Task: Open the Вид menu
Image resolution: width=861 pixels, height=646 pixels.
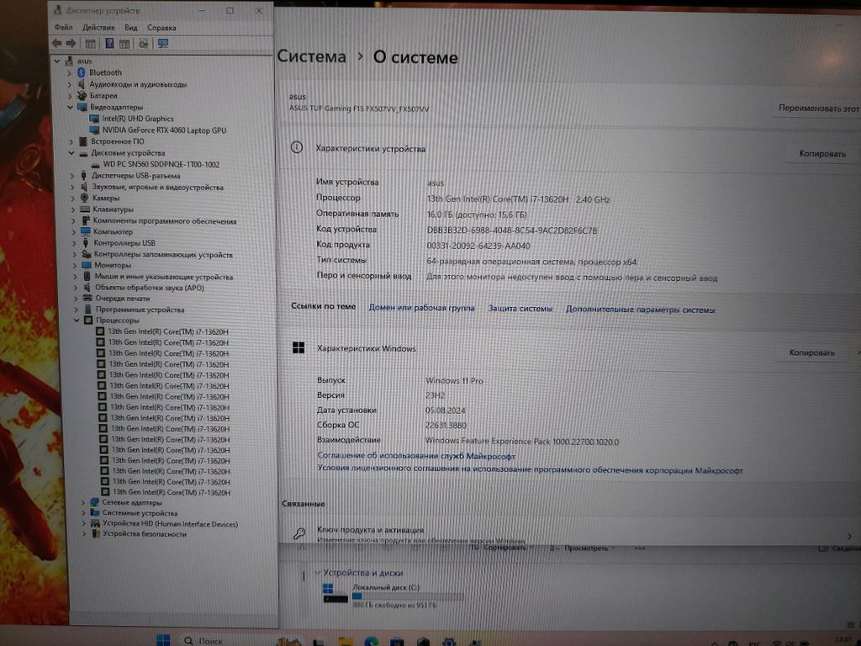Action: click(x=130, y=28)
